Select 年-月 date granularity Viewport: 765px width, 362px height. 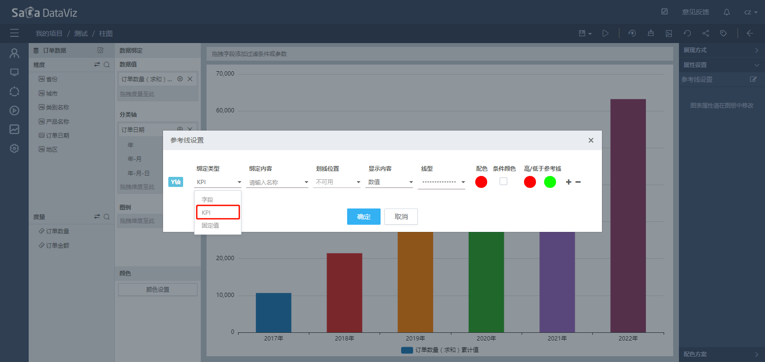pyautogui.click(x=134, y=159)
